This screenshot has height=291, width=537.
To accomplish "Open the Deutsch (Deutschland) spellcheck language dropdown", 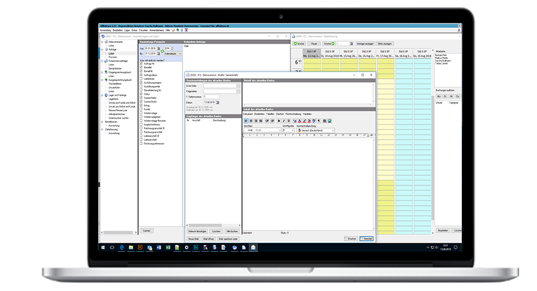I will [333, 130].
